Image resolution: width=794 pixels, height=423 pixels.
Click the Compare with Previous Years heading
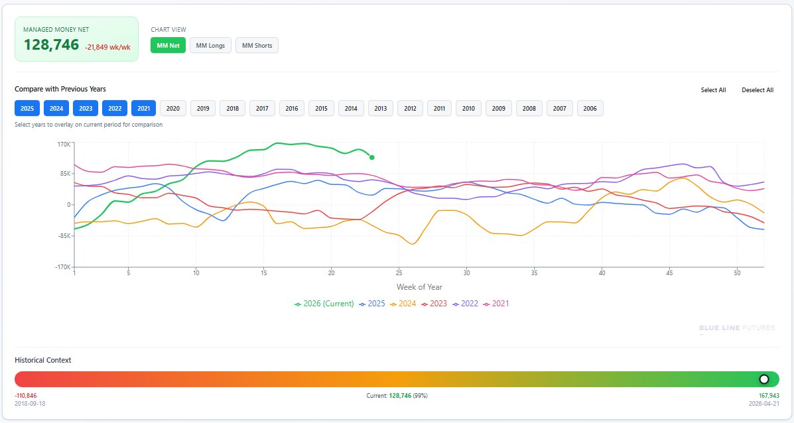pyautogui.click(x=60, y=89)
